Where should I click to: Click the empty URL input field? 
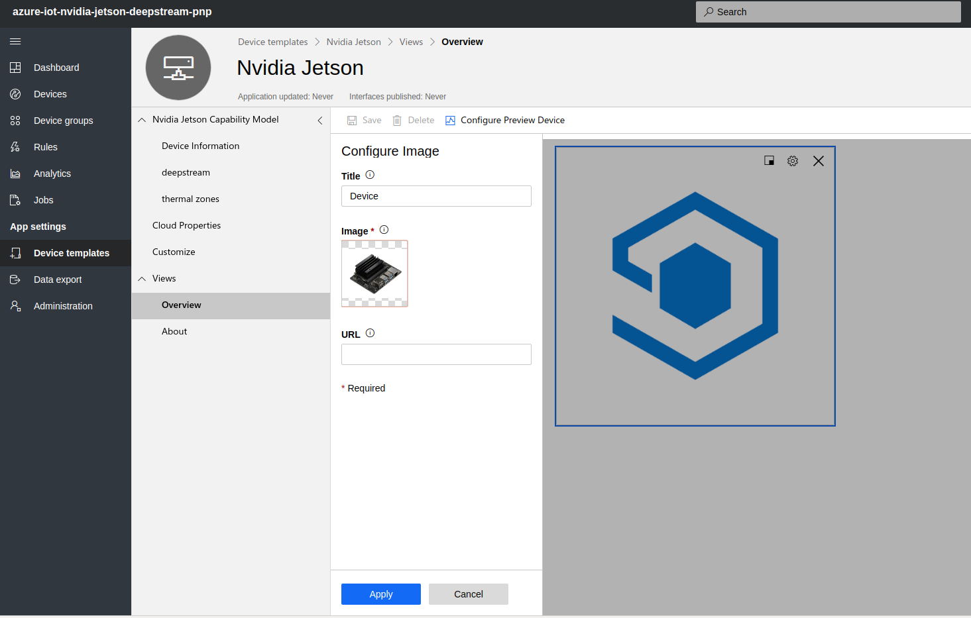tap(436, 354)
